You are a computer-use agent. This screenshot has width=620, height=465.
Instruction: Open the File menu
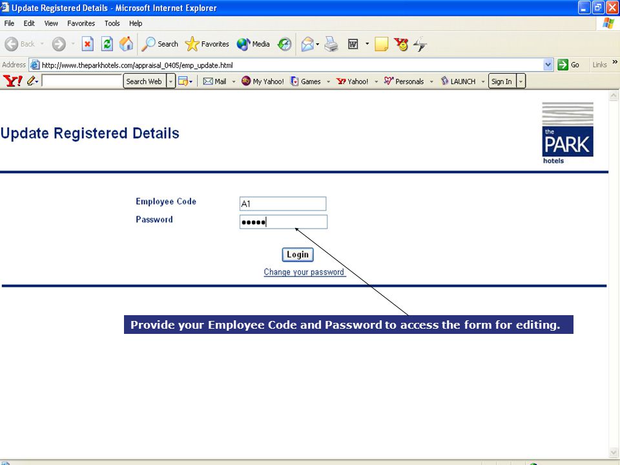pyautogui.click(x=9, y=23)
